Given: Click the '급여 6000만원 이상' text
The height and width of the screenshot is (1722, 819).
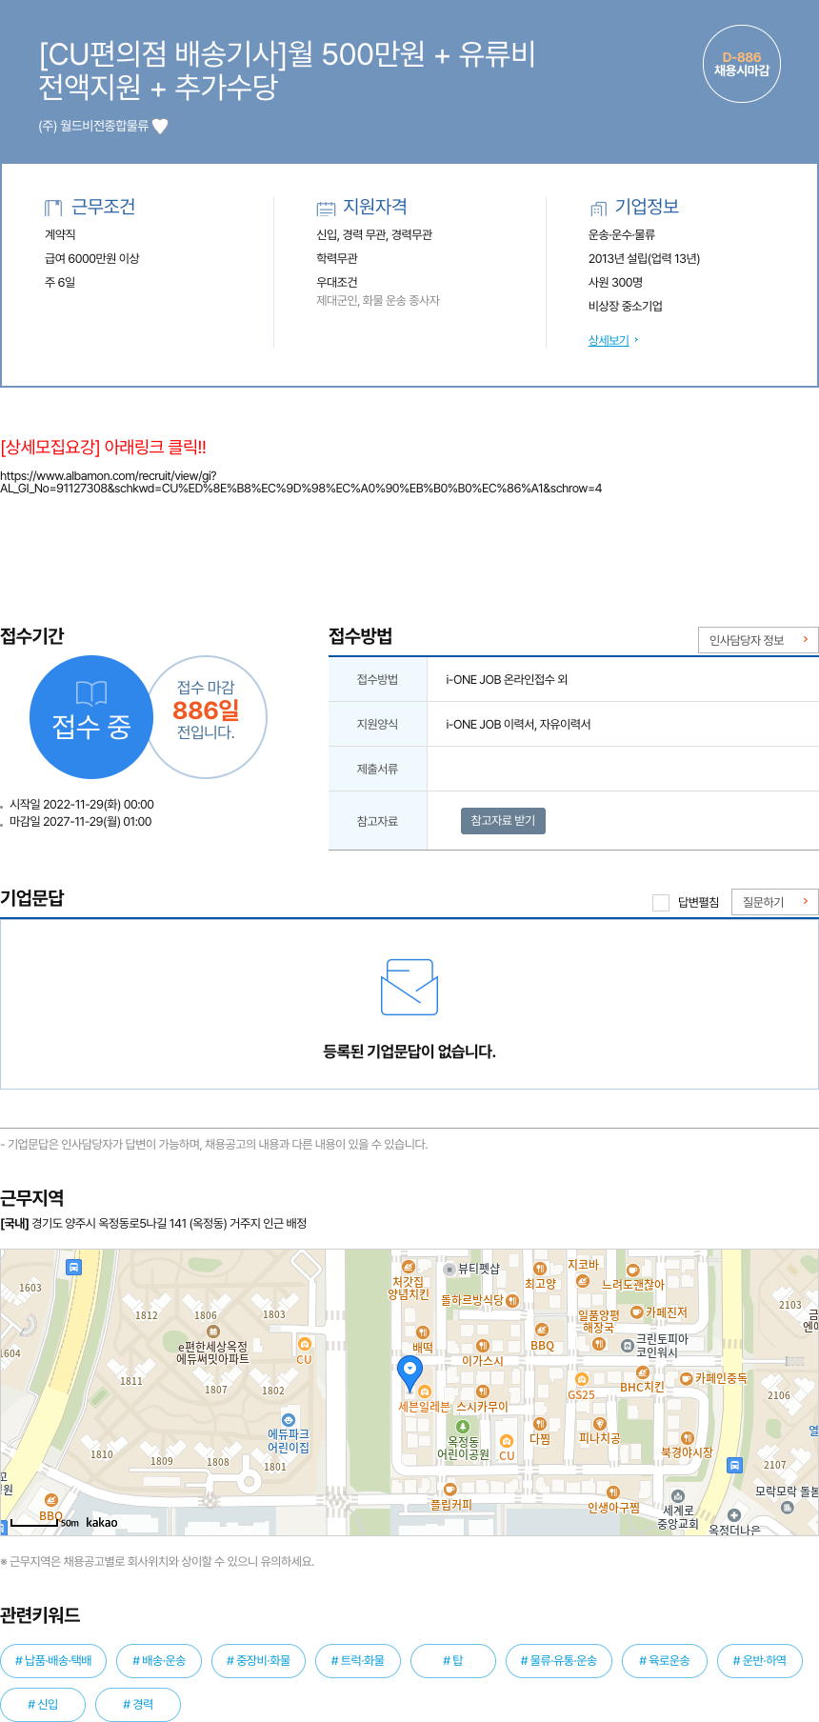Looking at the screenshot, I should tap(92, 258).
